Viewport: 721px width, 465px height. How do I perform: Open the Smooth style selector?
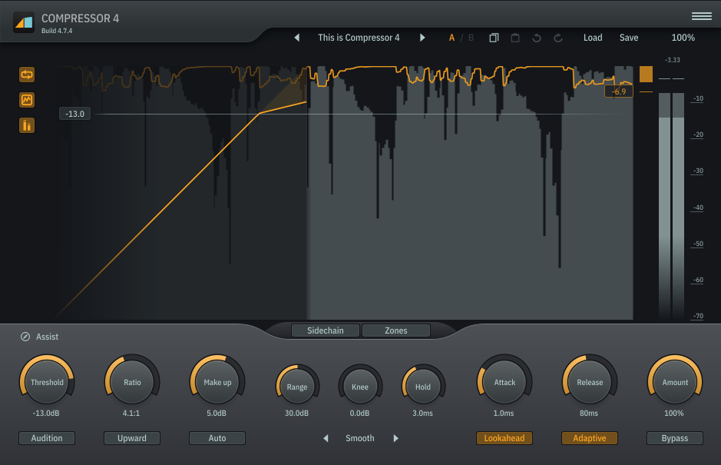point(360,438)
